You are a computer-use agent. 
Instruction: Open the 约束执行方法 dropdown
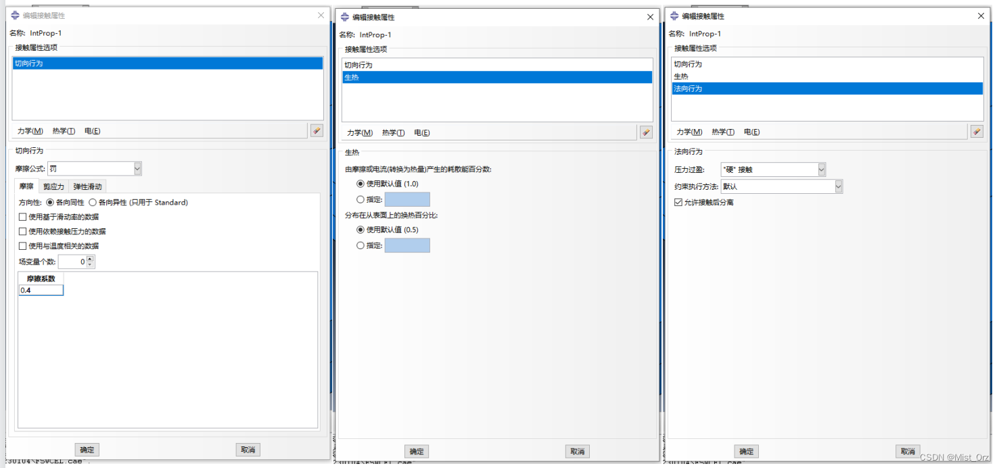838,186
